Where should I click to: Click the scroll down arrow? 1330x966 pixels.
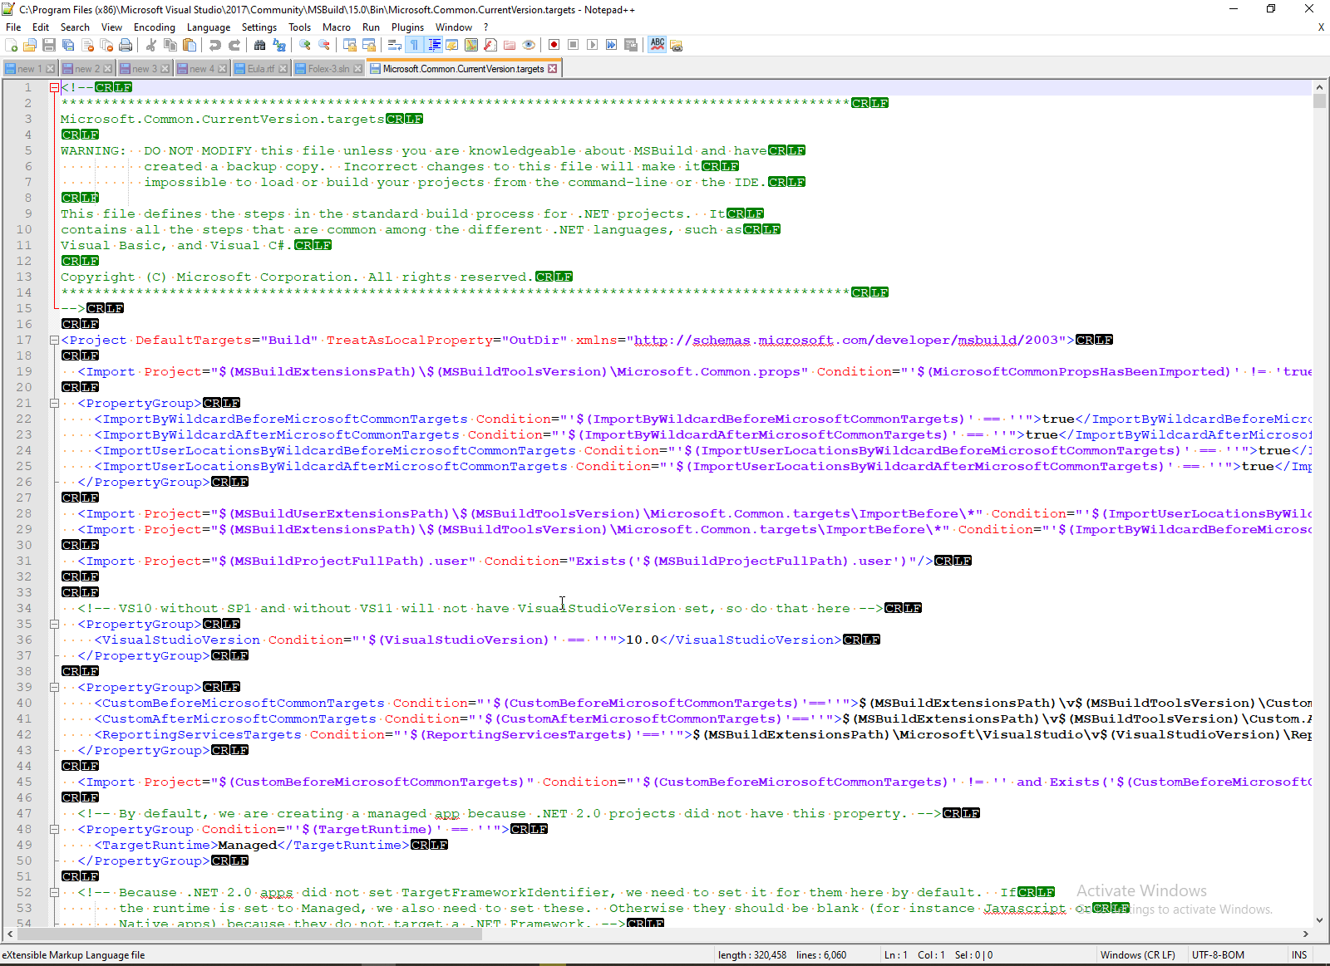pos(1319,920)
